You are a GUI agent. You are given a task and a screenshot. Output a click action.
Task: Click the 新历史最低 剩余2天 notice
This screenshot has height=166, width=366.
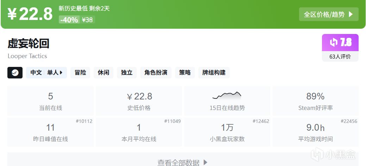click(x=84, y=9)
